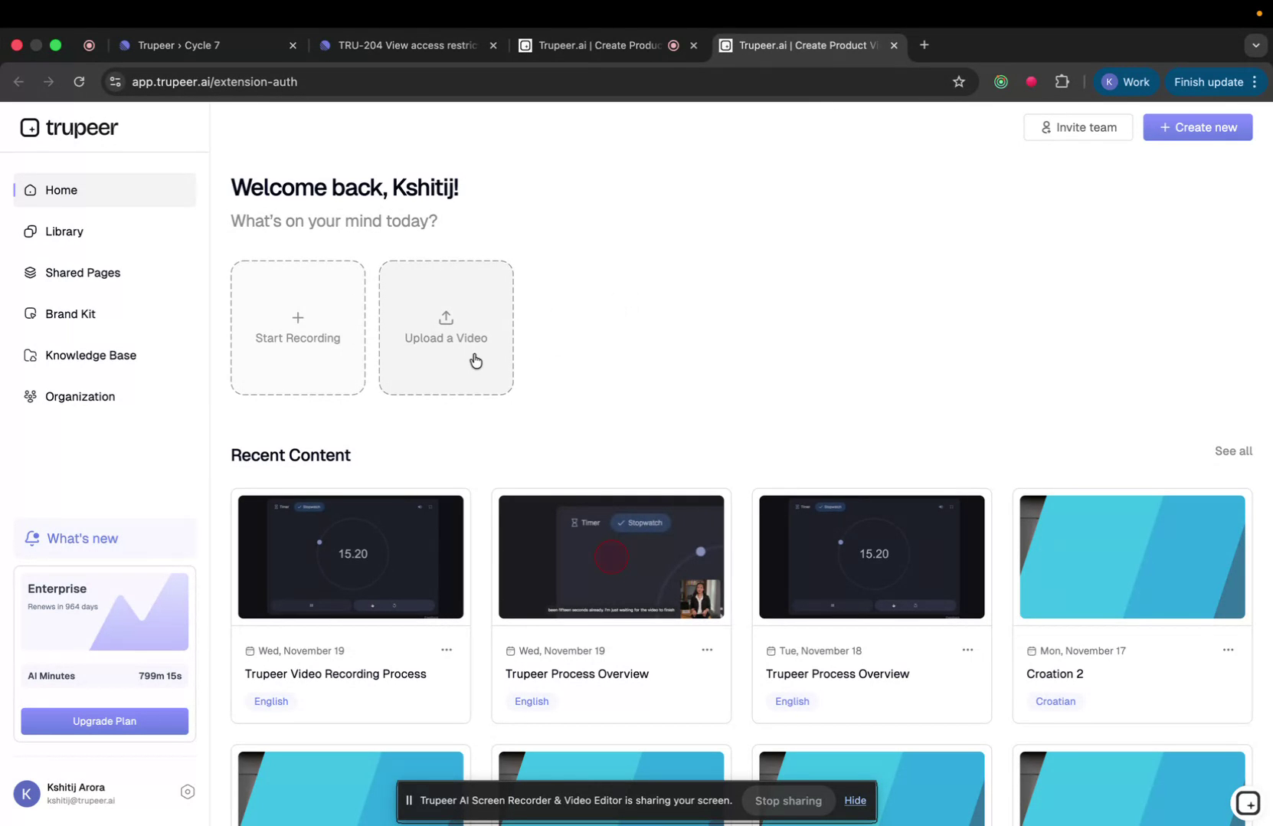Open the Organization section
This screenshot has height=826, width=1273.
point(80,396)
